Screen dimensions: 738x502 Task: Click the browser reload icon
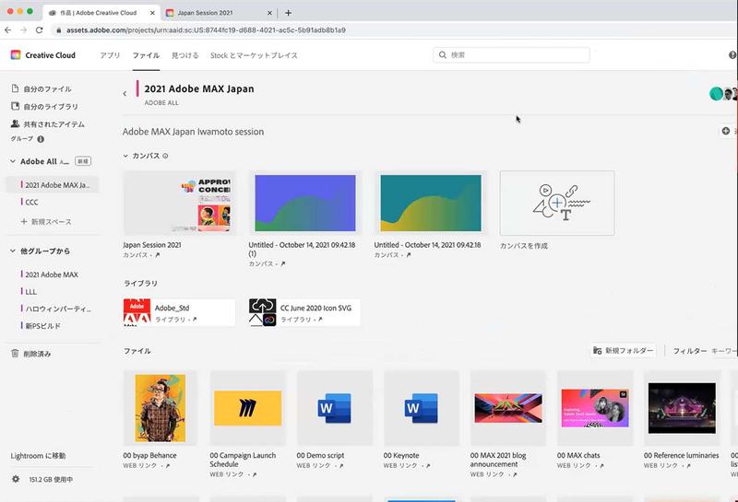(36, 29)
